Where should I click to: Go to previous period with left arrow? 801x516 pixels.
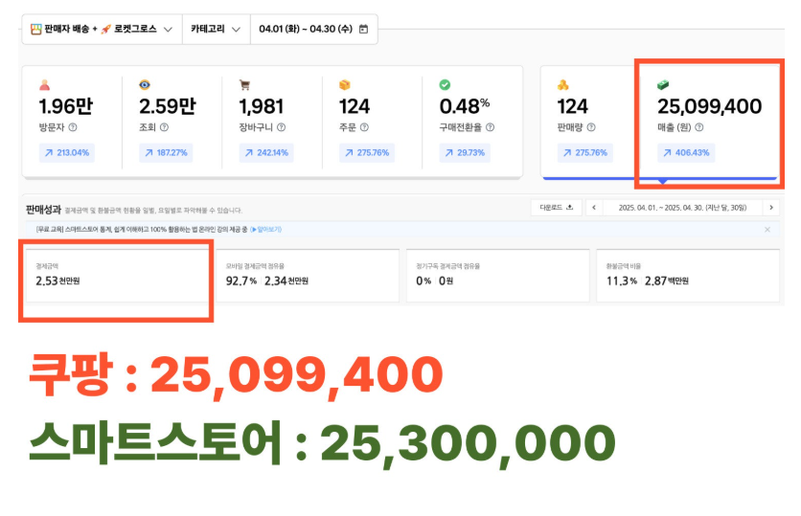click(x=594, y=208)
